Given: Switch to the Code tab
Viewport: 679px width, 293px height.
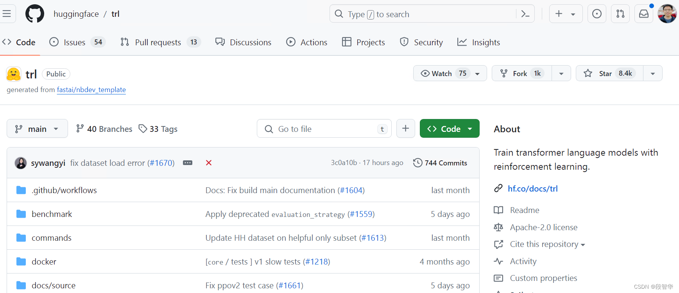Looking at the screenshot, I should (19, 42).
